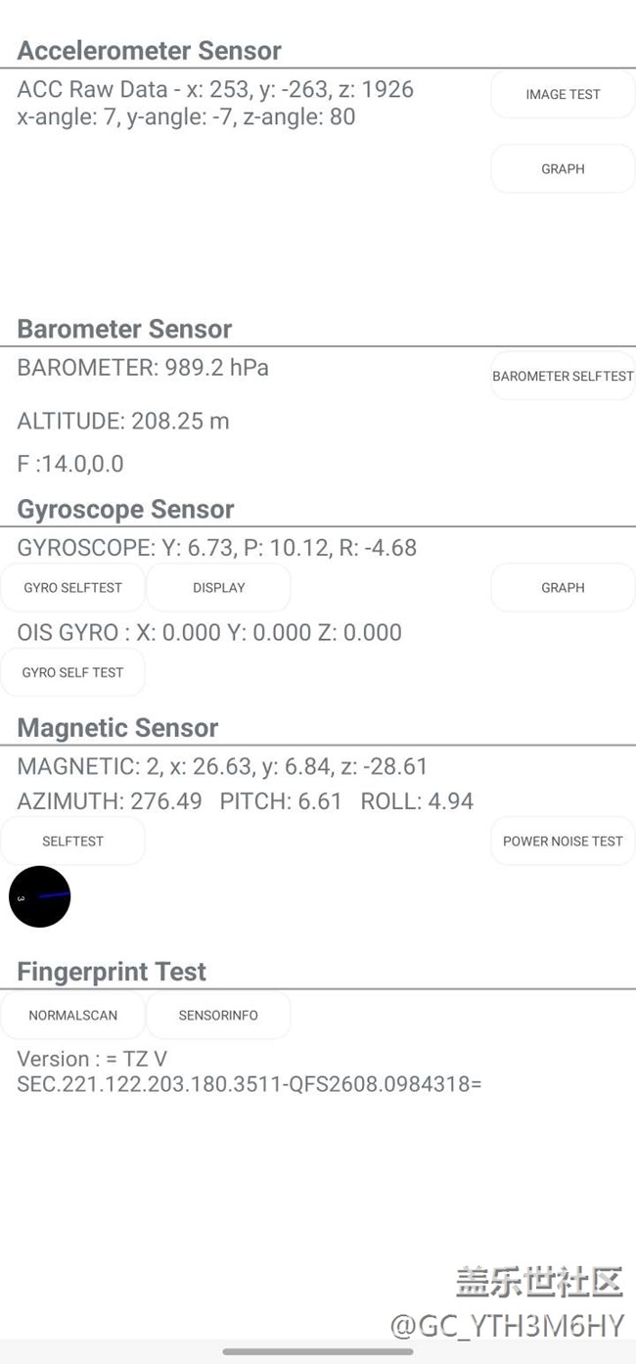Image resolution: width=636 pixels, height=1364 pixels.
Task: Tap the ACC Raw Data readout
Action: [x=215, y=90]
